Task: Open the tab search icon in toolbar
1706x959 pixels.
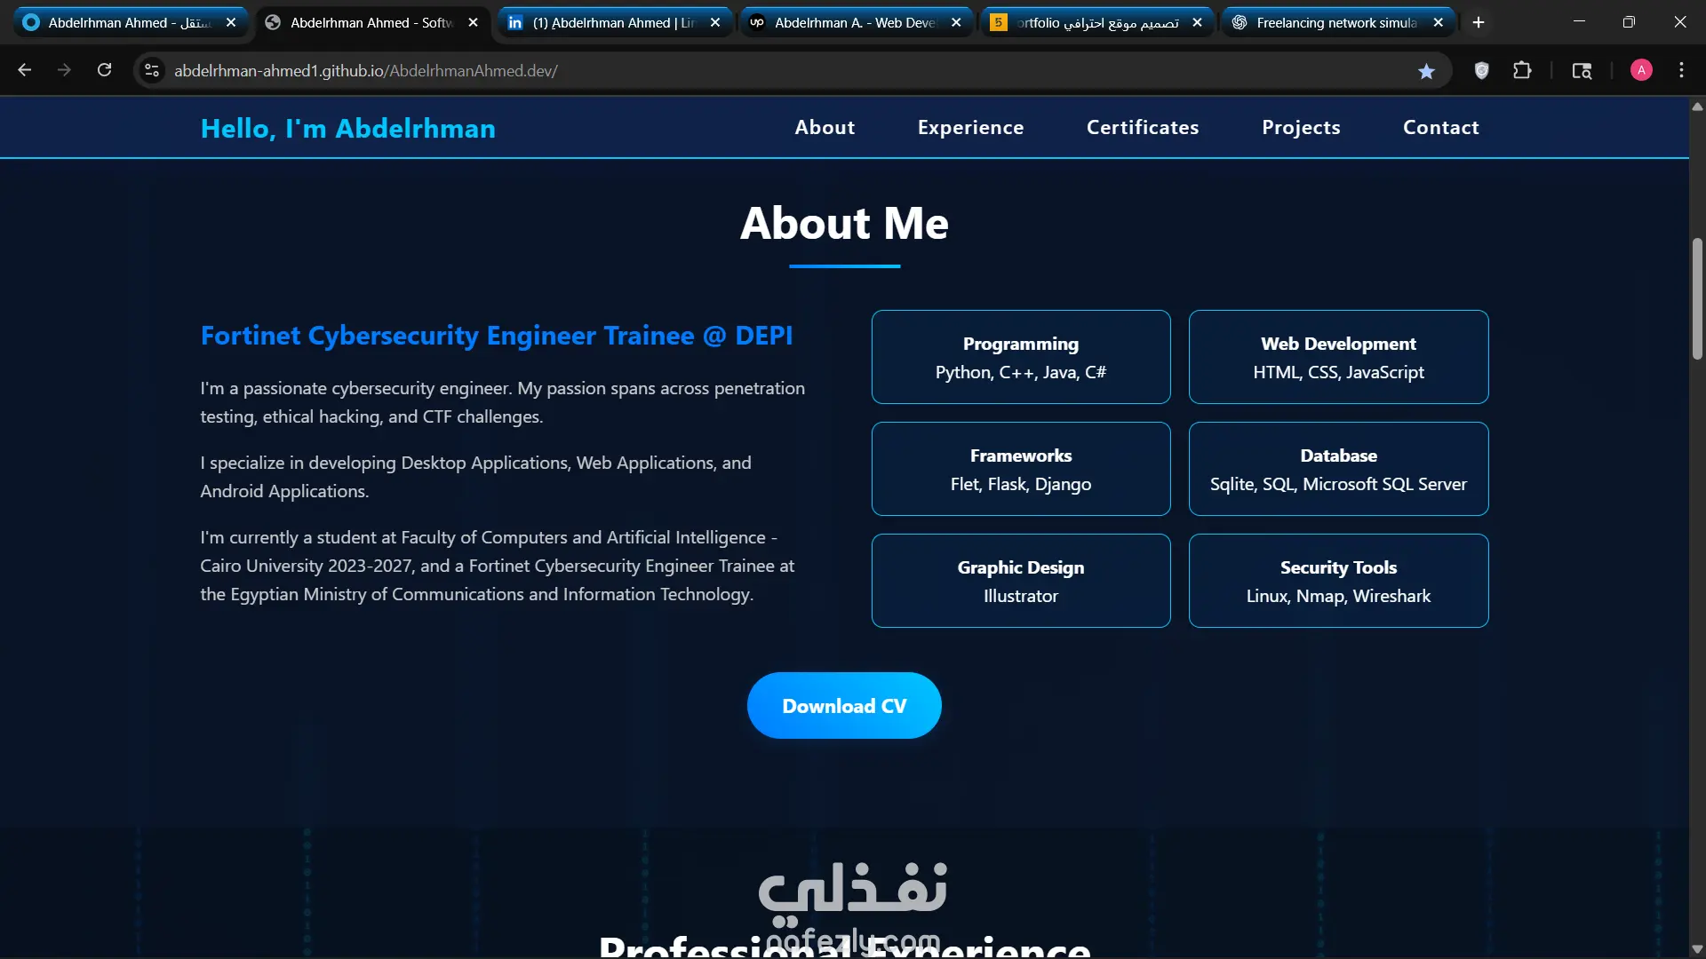Action: point(1582,71)
